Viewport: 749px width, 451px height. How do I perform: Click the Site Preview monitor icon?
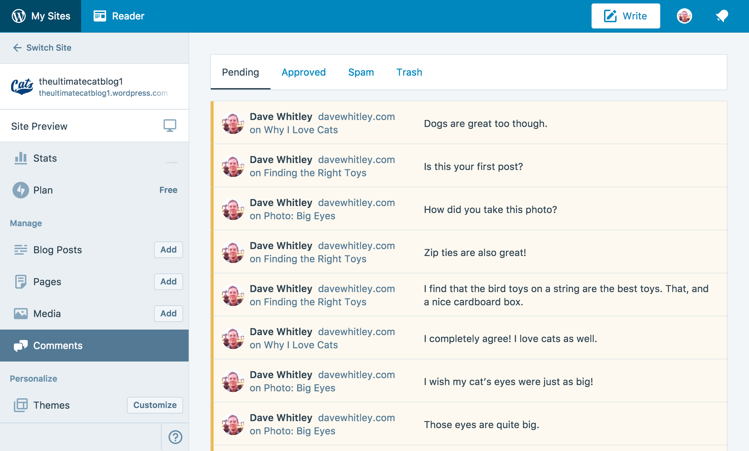pyautogui.click(x=170, y=126)
